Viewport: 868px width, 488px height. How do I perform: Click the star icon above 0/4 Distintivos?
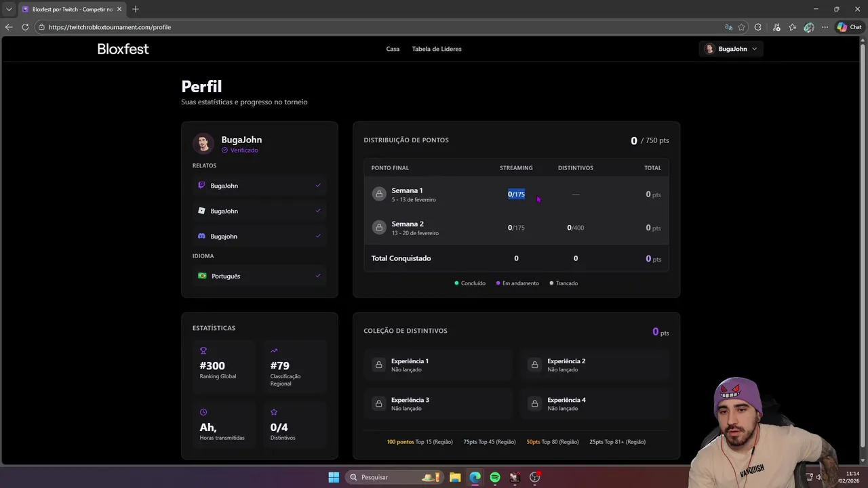click(x=274, y=412)
